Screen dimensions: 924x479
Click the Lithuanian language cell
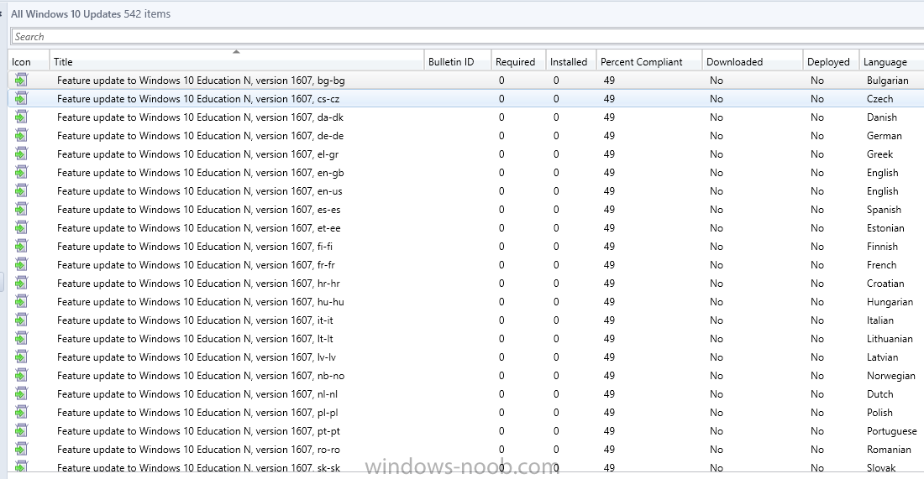click(x=890, y=338)
